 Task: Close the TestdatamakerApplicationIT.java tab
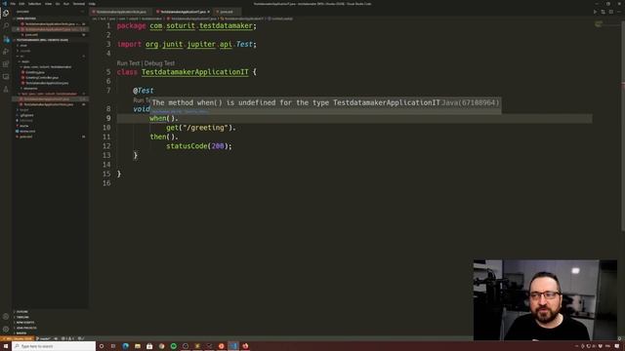(208, 12)
